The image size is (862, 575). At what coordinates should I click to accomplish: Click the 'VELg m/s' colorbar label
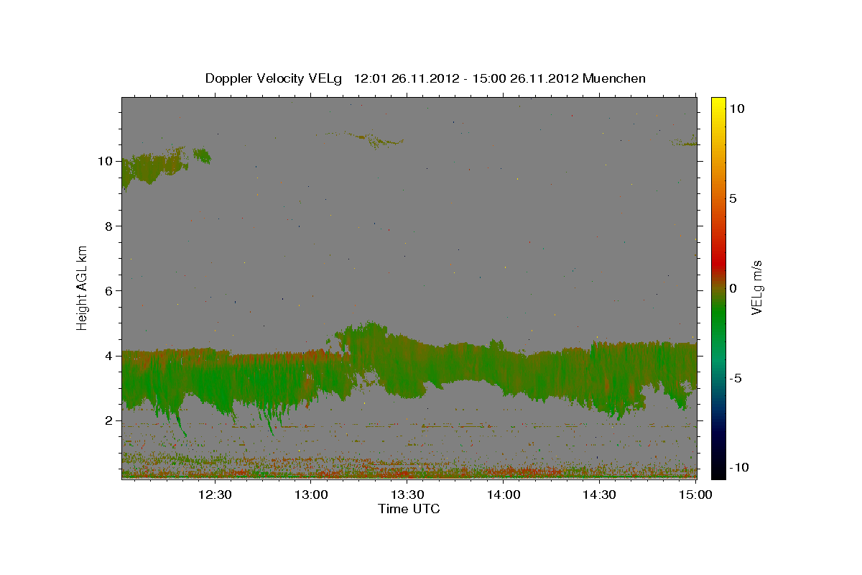click(756, 288)
